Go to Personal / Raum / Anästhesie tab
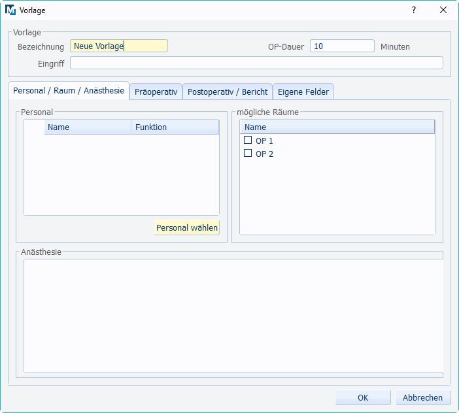The image size is (459, 413). [x=69, y=91]
